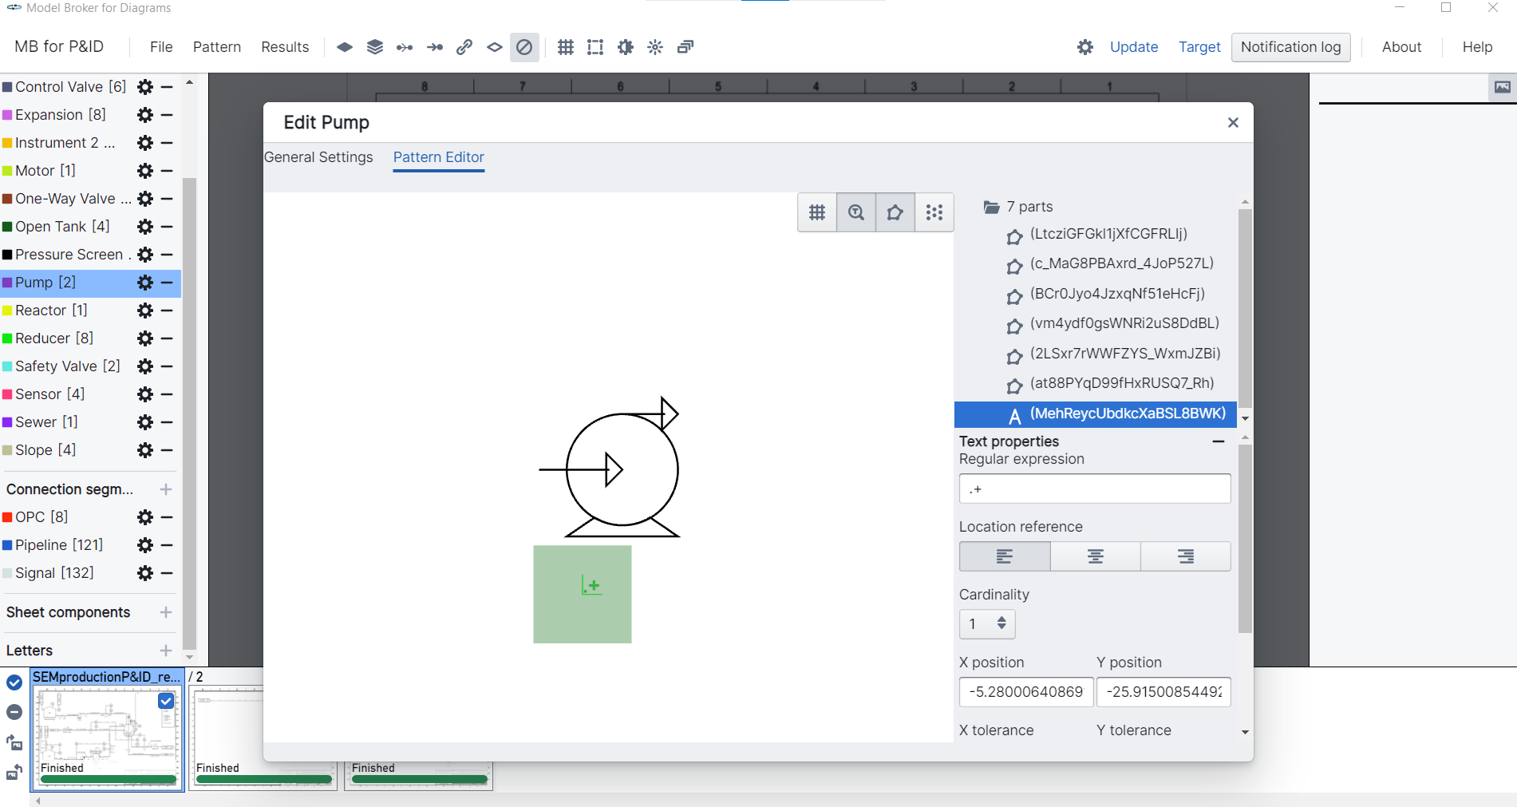Open the File menu
1517x807 pixels.
tap(161, 47)
